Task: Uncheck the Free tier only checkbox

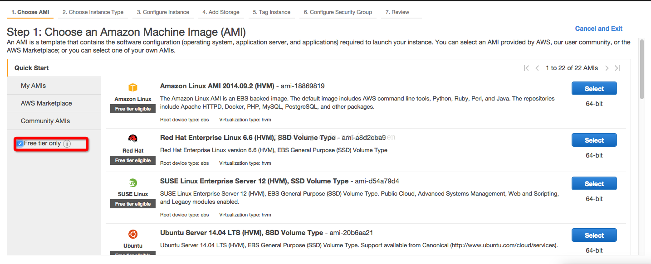Action: [20, 144]
